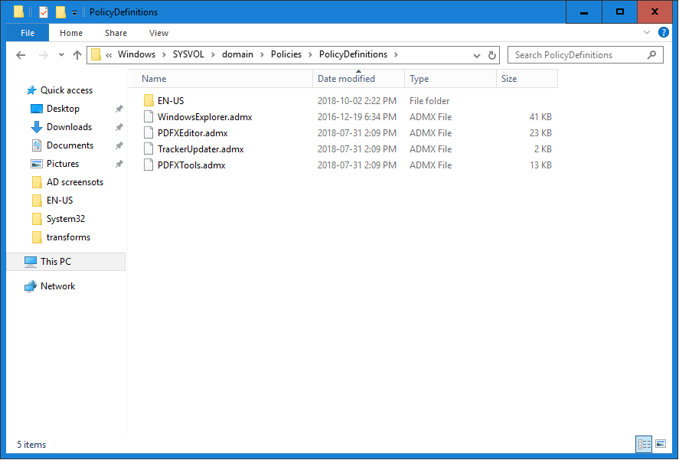Click New Folder icon in title bar
Image resolution: width=679 pixels, height=460 pixels.
[x=60, y=12]
